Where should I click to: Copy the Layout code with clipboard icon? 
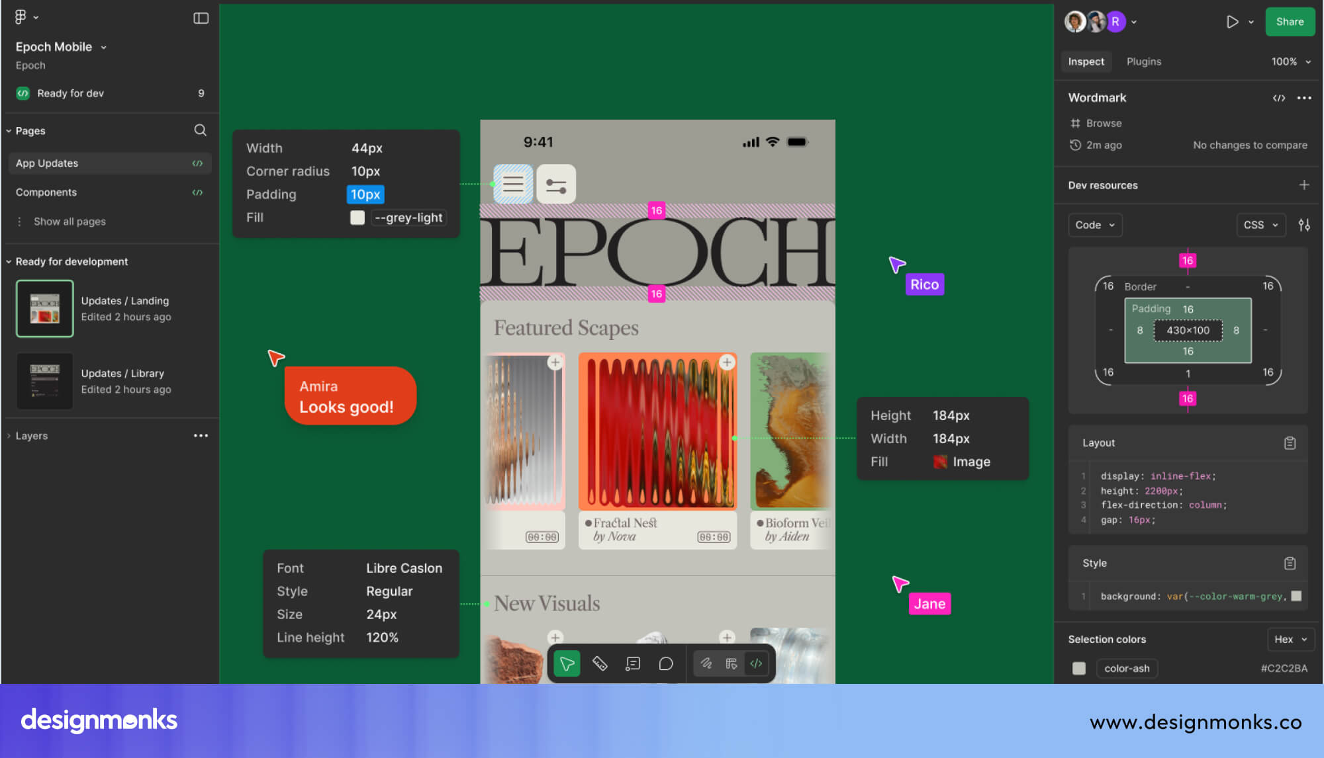pyautogui.click(x=1290, y=443)
